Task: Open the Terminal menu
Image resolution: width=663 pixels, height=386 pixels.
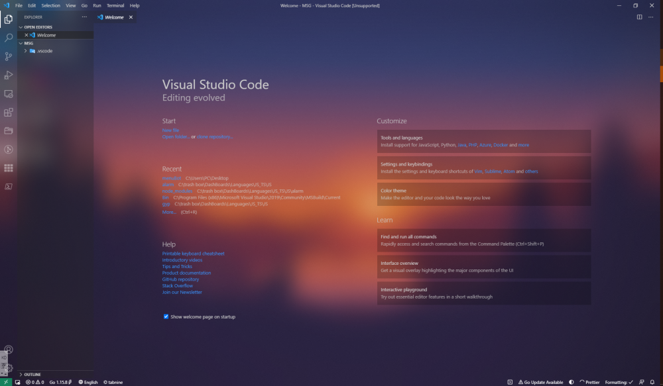Action: 115,5
